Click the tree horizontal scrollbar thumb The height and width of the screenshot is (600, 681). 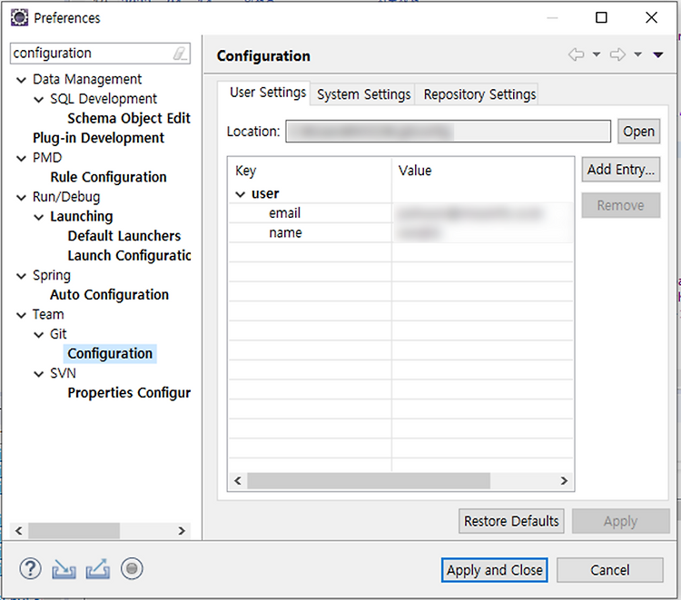click(74, 531)
